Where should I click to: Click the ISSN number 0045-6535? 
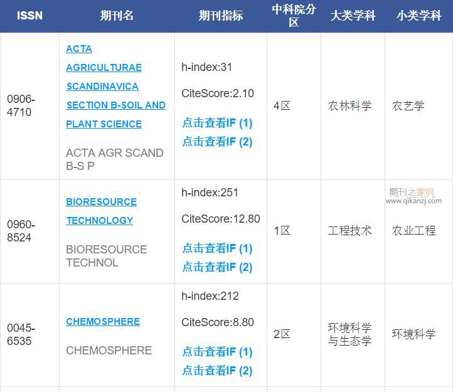pyautogui.click(x=21, y=334)
